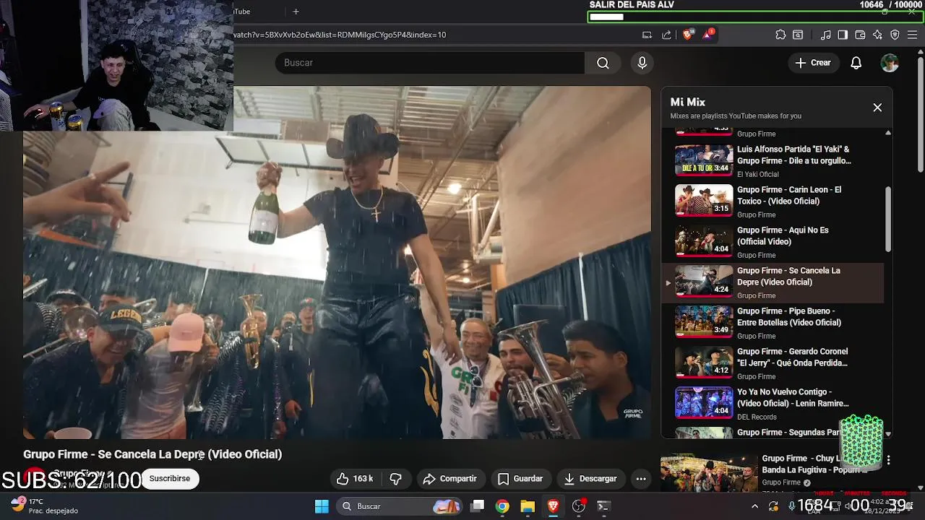Open 'Carin Leon - El Toxico' playlist video
Viewport: 925px width, 520px height.
773,201
